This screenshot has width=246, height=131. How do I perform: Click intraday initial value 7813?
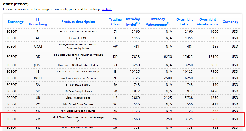click(x=136, y=57)
